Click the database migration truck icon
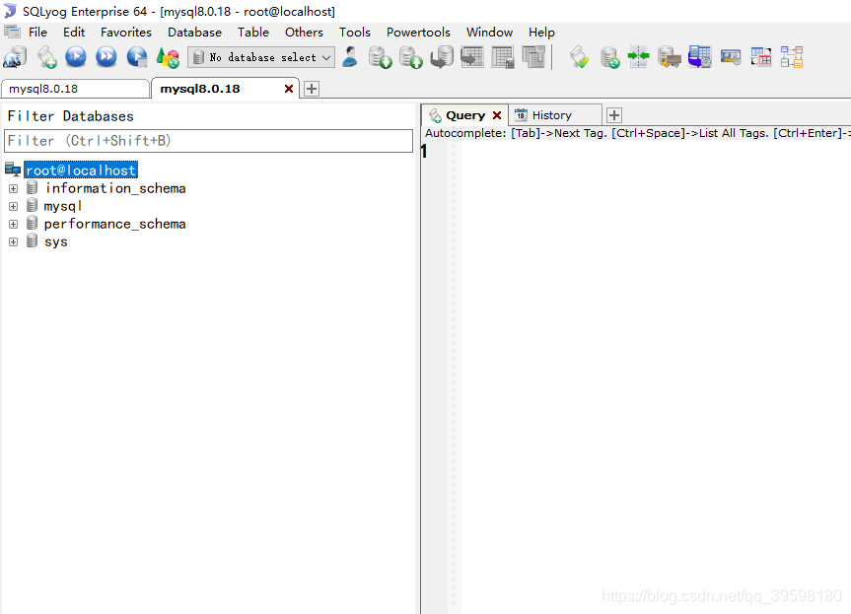Screen dimensions: 851x614 670,57
